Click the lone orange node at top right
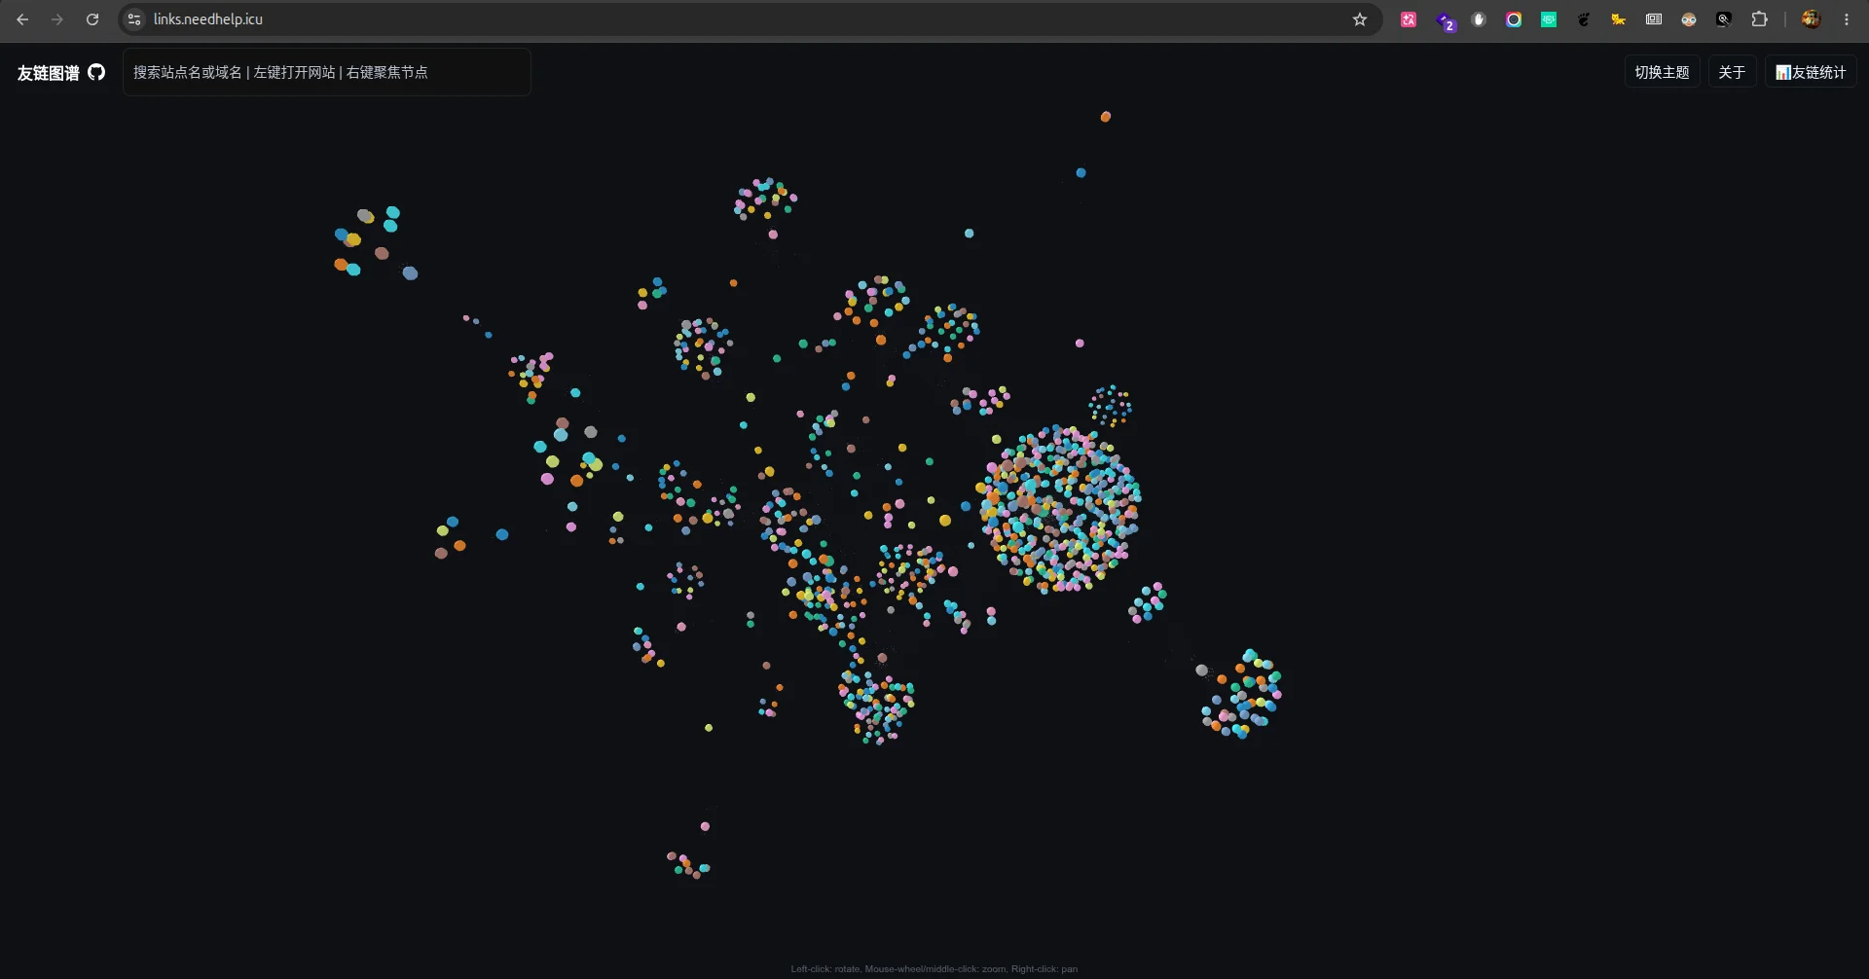This screenshot has width=1869, height=979. click(x=1106, y=117)
